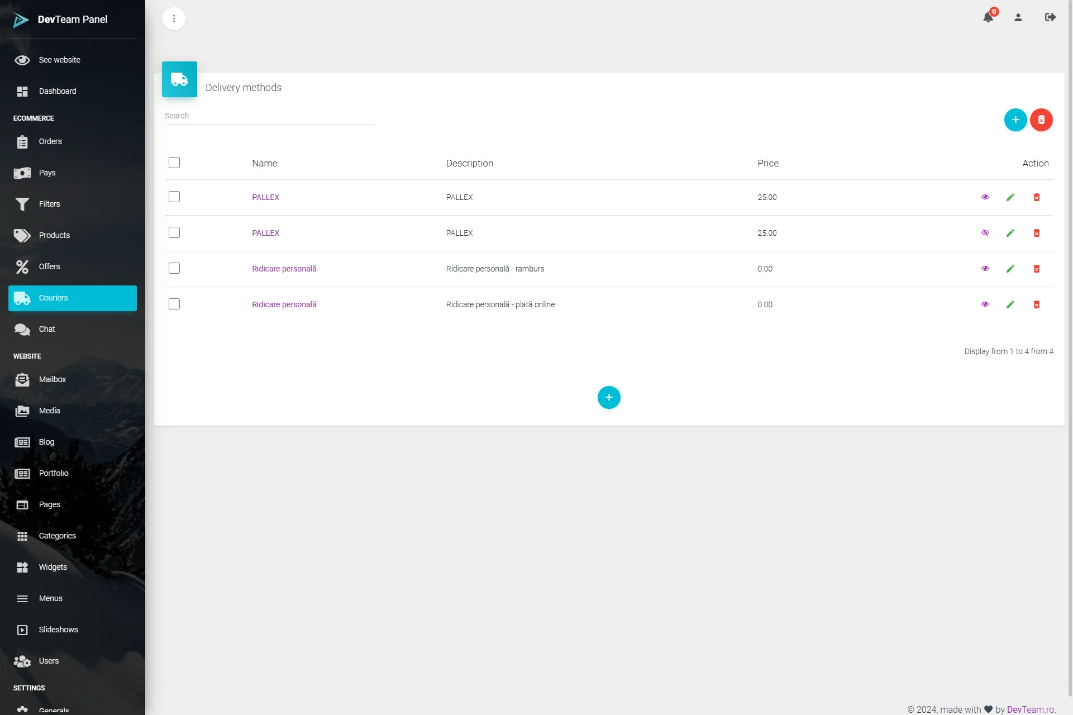This screenshot has height=715, width=1073.
Task: Edit the first PALLEX row
Action: pos(1010,197)
